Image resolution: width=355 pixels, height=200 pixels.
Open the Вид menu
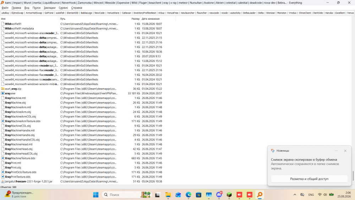tap(27, 8)
